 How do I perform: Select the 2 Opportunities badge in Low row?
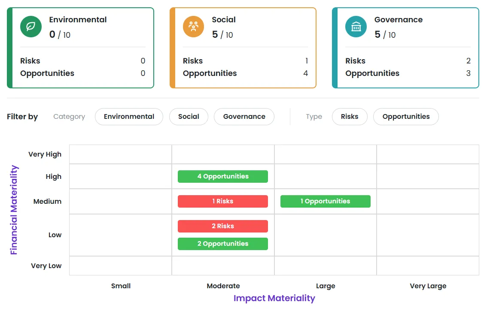[222, 244]
